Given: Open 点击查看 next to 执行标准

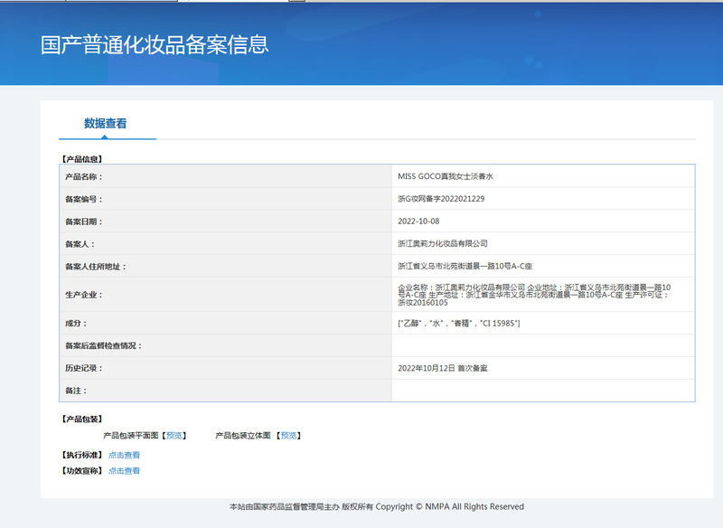Looking at the screenshot, I should (x=124, y=455).
